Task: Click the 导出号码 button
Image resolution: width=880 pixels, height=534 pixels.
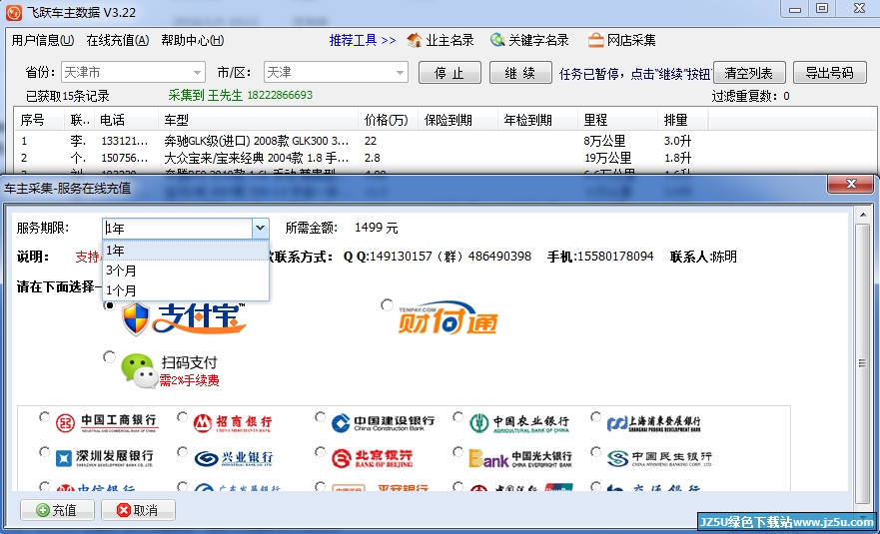Action: coord(829,73)
